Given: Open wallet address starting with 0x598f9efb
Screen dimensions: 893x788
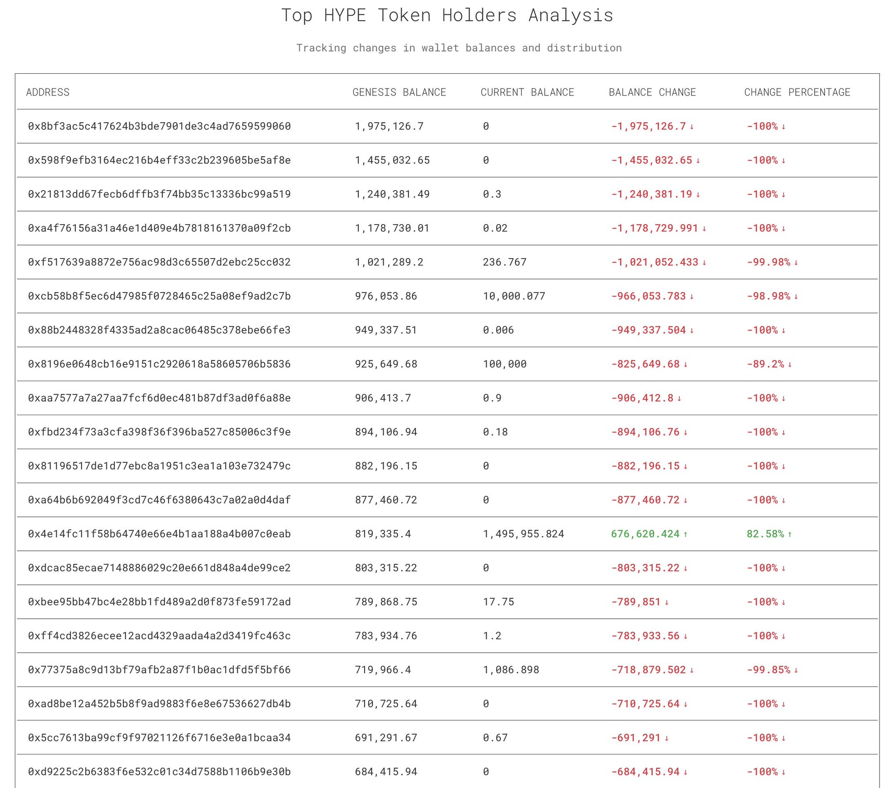Looking at the screenshot, I should (x=160, y=160).
